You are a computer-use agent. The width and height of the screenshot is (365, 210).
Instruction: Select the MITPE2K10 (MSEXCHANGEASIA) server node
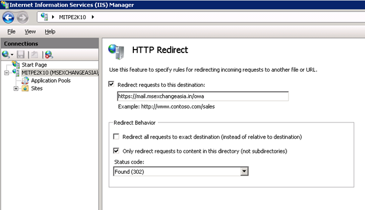click(60, 73)
